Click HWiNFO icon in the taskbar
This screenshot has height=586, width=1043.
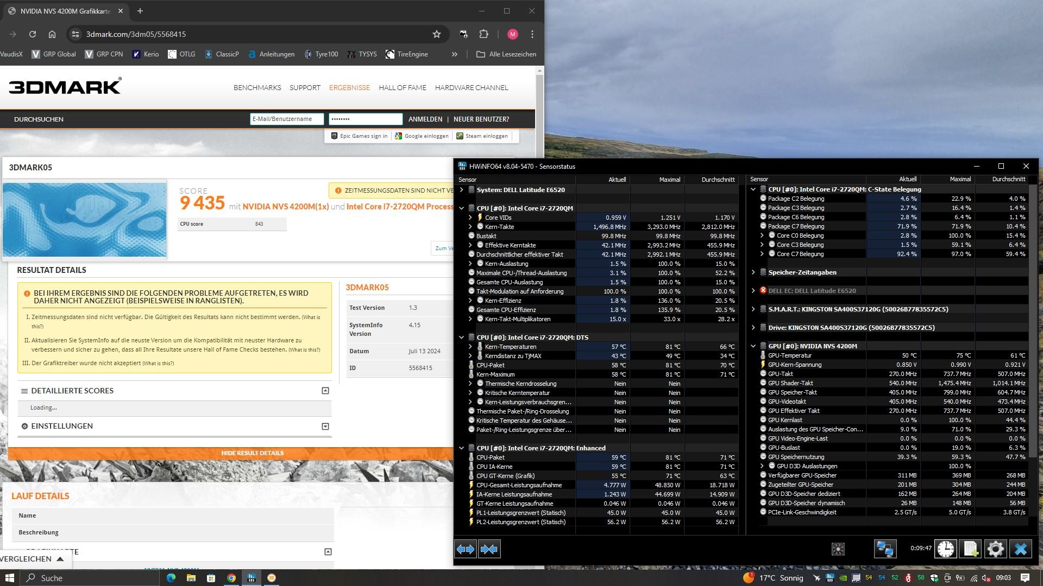coord(252,578)
